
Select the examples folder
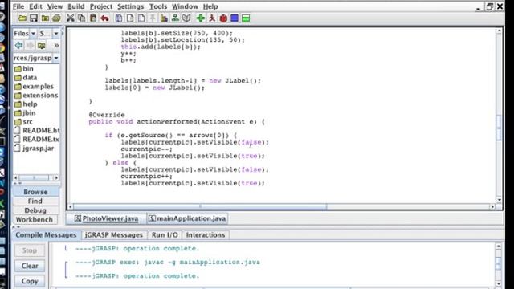(34, 87)
